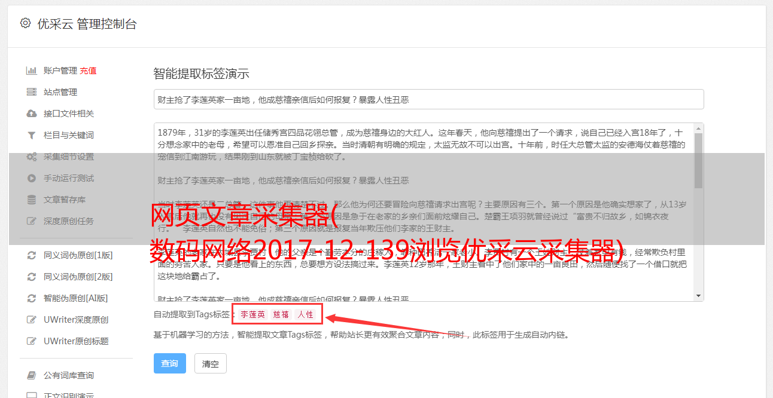Click the server icon next to 站点管理
The image size is (773, 398).
click(x=32, y=92)
